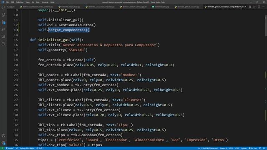Click the VS Code logo in title bar
Screen dimensions: 267x150
pos(3,2)
